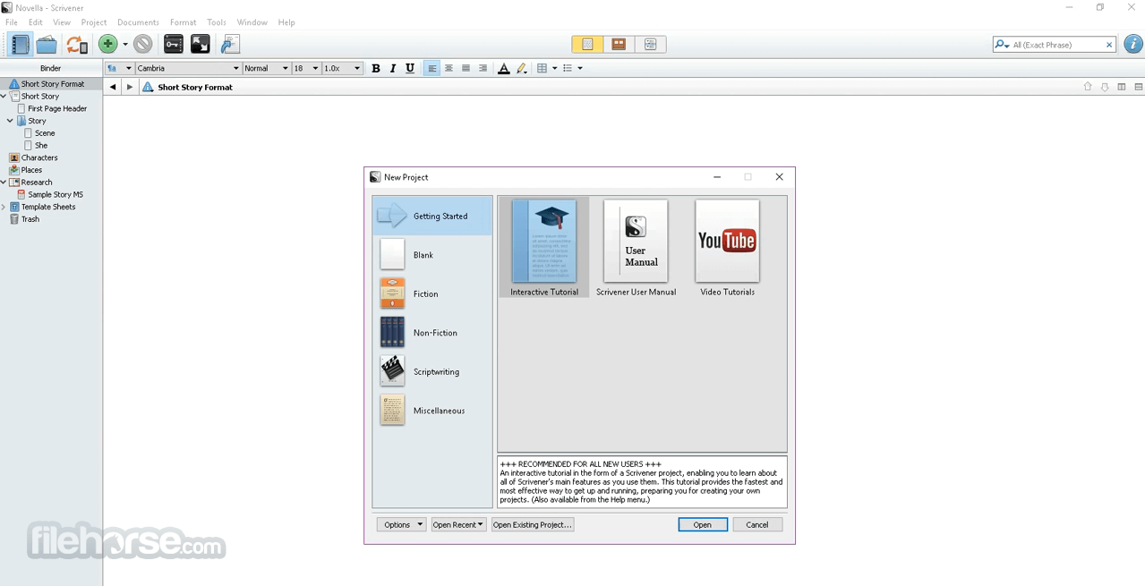Open the Cambria font dropdown

188,68
